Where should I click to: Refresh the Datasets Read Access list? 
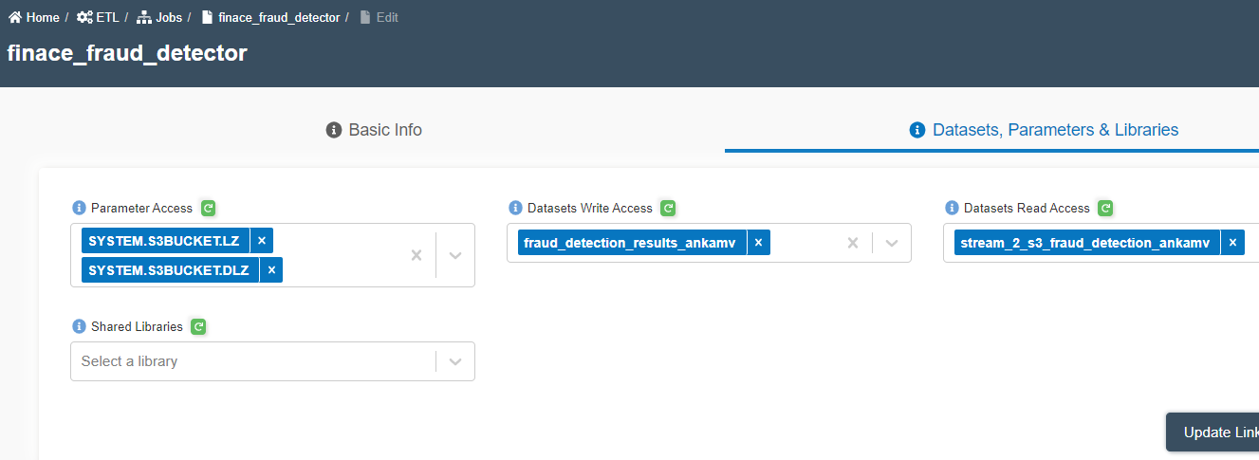(x=1105, y=208)
